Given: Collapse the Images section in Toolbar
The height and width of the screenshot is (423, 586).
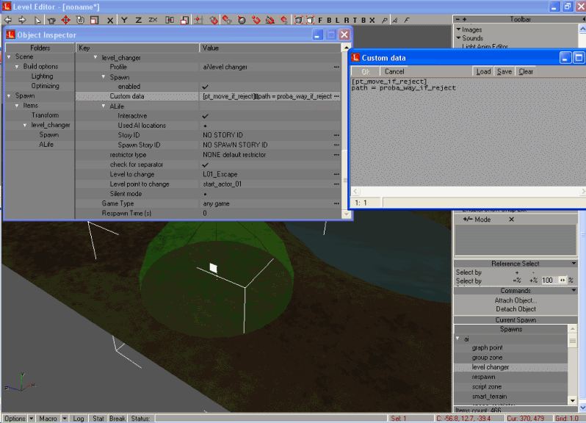Looking at the screenshot, I should click(x=458, y=29).
